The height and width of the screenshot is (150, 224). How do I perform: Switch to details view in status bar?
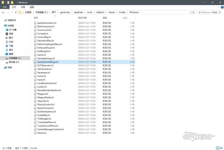point(218,148)
